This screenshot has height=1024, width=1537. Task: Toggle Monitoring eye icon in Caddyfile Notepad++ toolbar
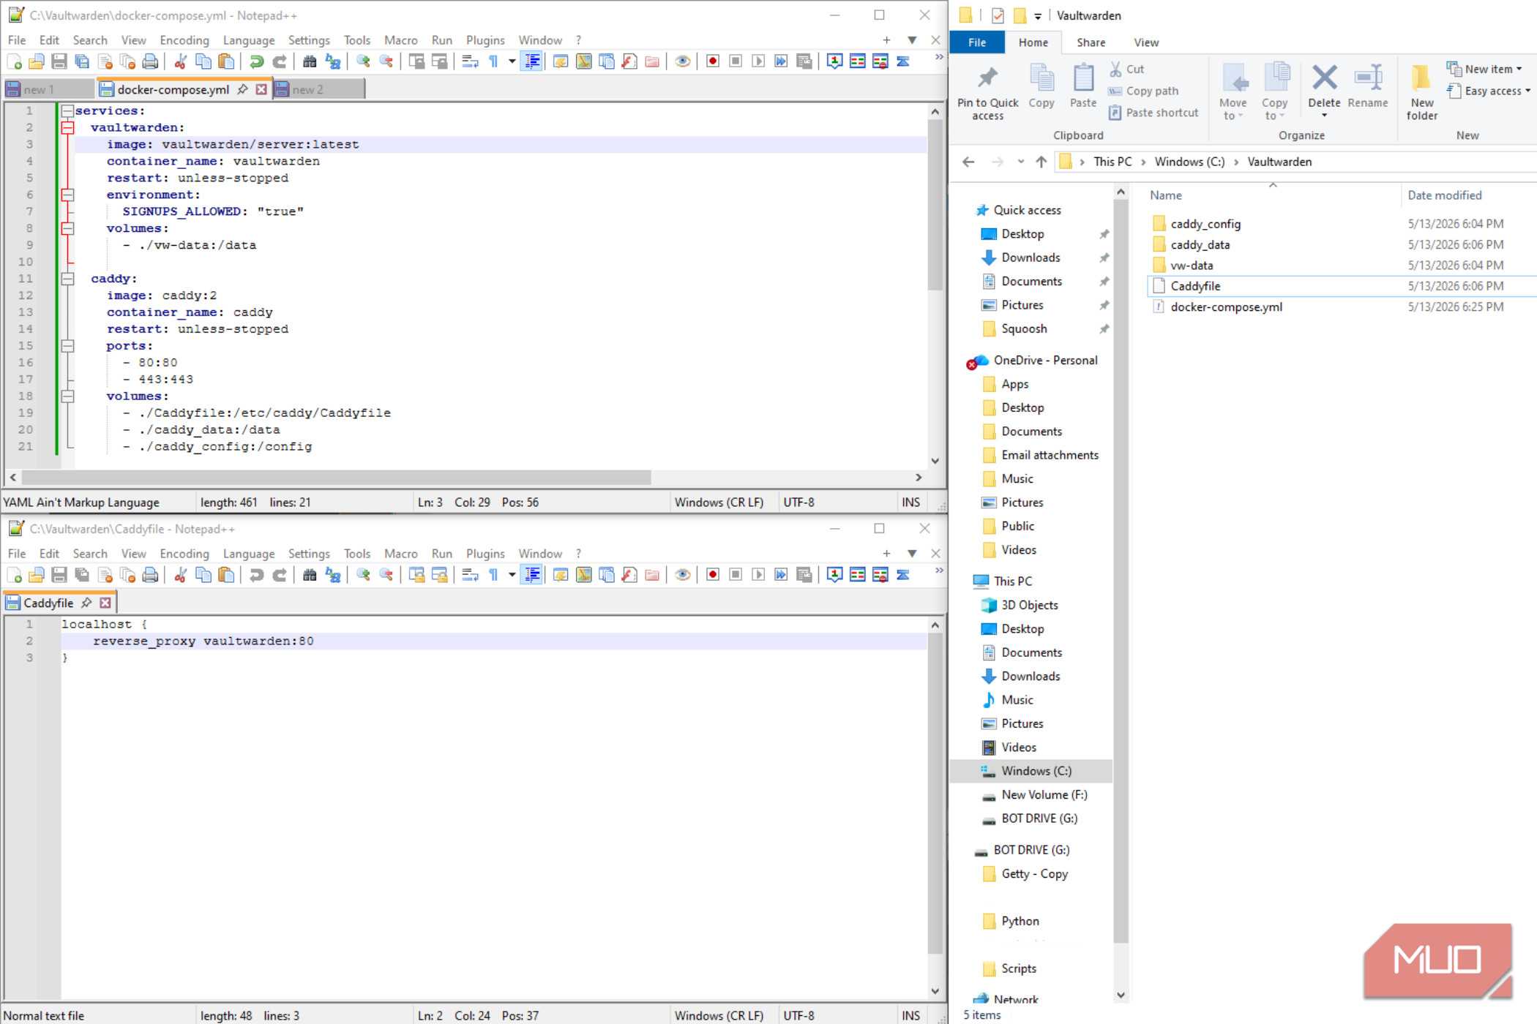coord(683,575)
